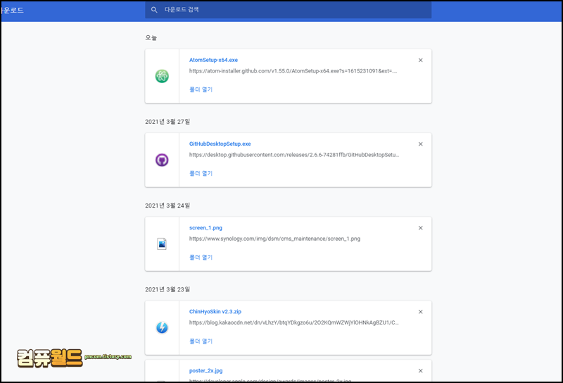Click the 오늘 date heading

(151, 38)
